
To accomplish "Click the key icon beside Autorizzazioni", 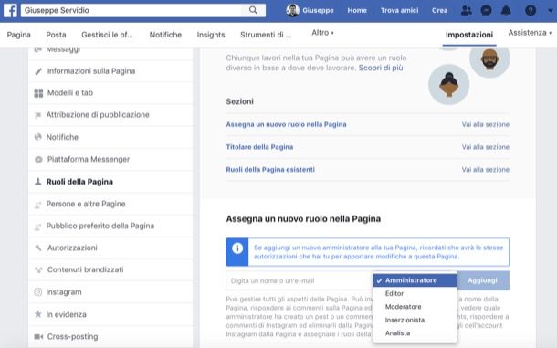I will pyautogui.click(x=38, y=248).
